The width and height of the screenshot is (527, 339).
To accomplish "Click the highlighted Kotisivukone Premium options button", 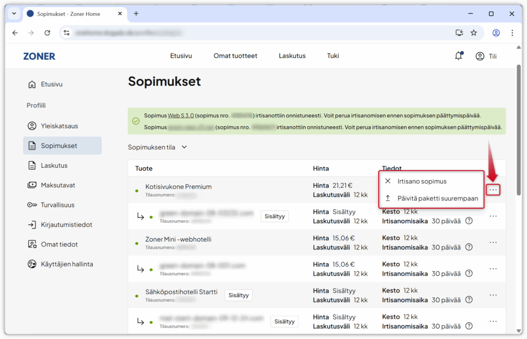I will [493, 190].
